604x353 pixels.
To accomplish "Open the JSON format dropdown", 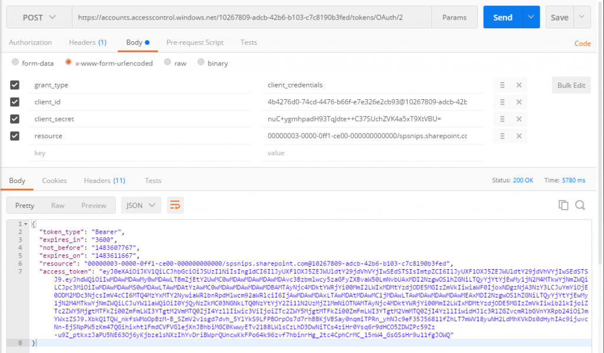I will click(x=141, y=205).
